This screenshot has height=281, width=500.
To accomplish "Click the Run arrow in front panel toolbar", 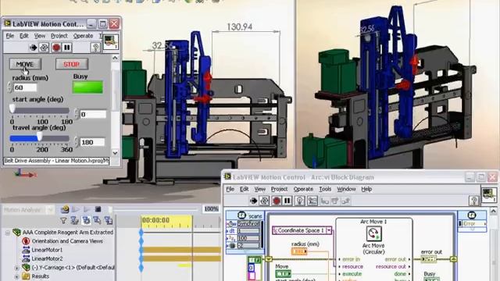I will 33,48.
